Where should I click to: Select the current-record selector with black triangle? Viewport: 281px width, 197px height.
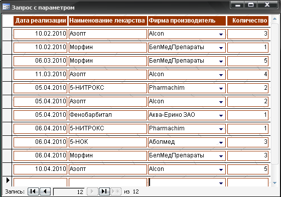click(7, 181)
